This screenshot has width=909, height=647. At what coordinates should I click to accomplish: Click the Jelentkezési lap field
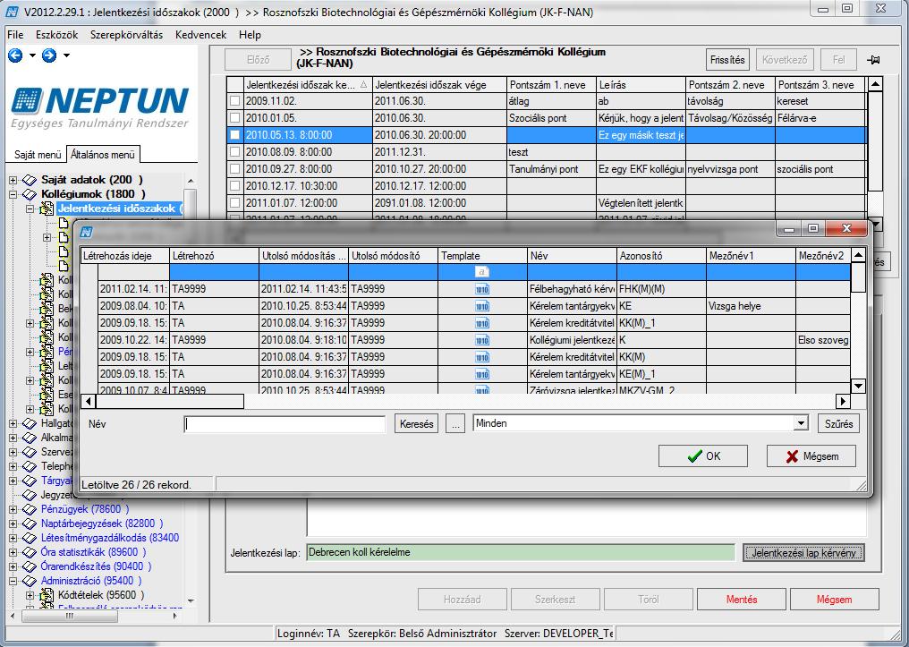coord(520,552)
